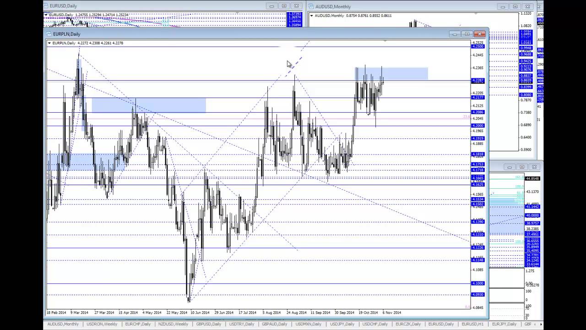The height and width of the screenshot is (330, 586).
Task: Click the 4.1310 price level label
Action: click(x=477, y=235)
